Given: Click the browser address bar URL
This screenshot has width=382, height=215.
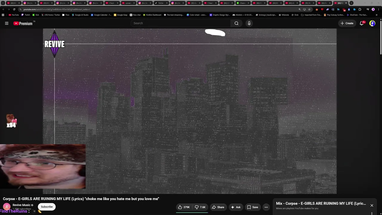Looking at the screenshot, I should coord(57,9).
